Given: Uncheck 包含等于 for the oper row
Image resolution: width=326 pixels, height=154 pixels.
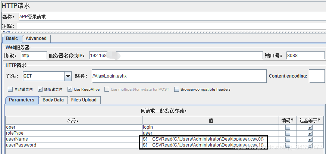Looking at the screenshot, I should click(310, 127).
